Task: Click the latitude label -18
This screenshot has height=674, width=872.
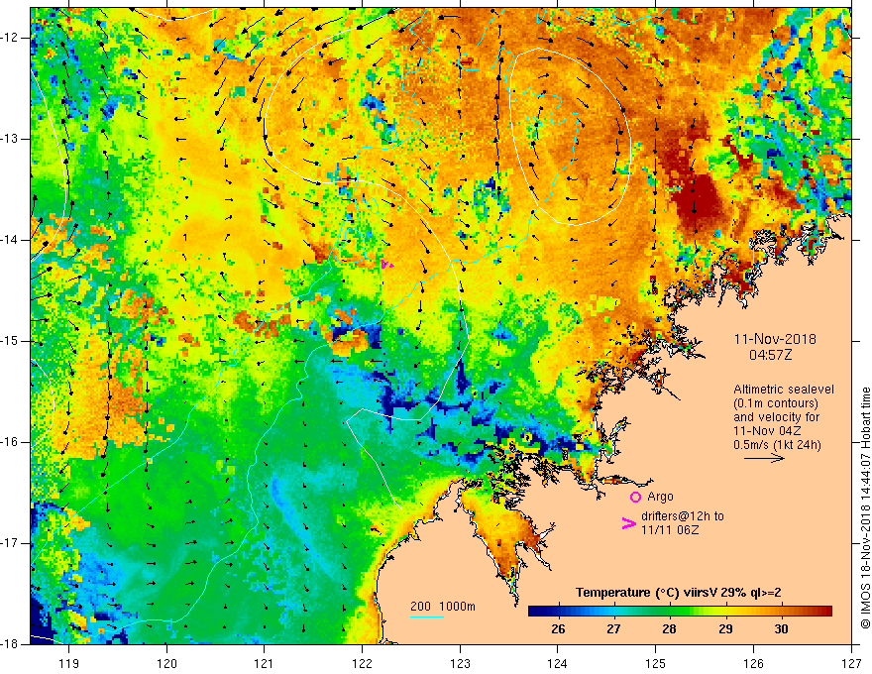Action: [x=11, y=644]
